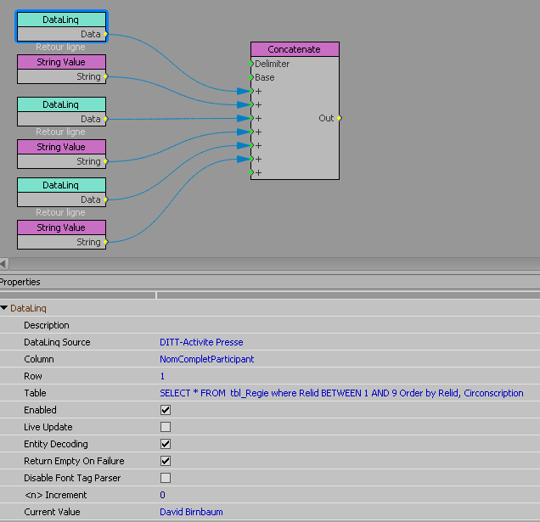Select the top highlighted DataLinq node header
Image resolution: width=540 pixels, height=522 pixels.
point(61,20)
